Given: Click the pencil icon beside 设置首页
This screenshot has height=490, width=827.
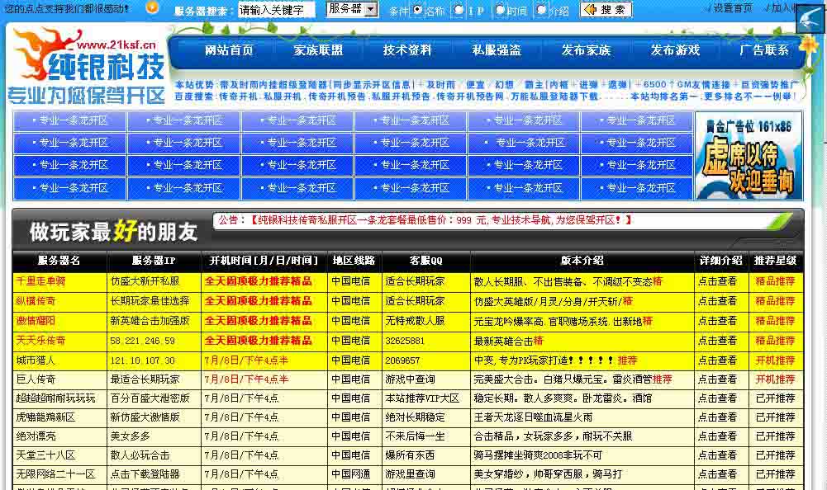Looking at the screenshot, I should 709,7.
